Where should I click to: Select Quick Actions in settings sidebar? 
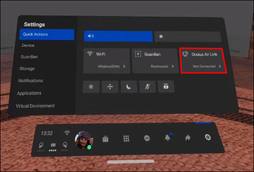pos(47,34)
